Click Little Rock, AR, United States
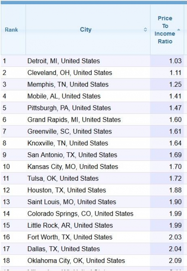The width and height of the screenshot is (187, 271). (70, 225)
